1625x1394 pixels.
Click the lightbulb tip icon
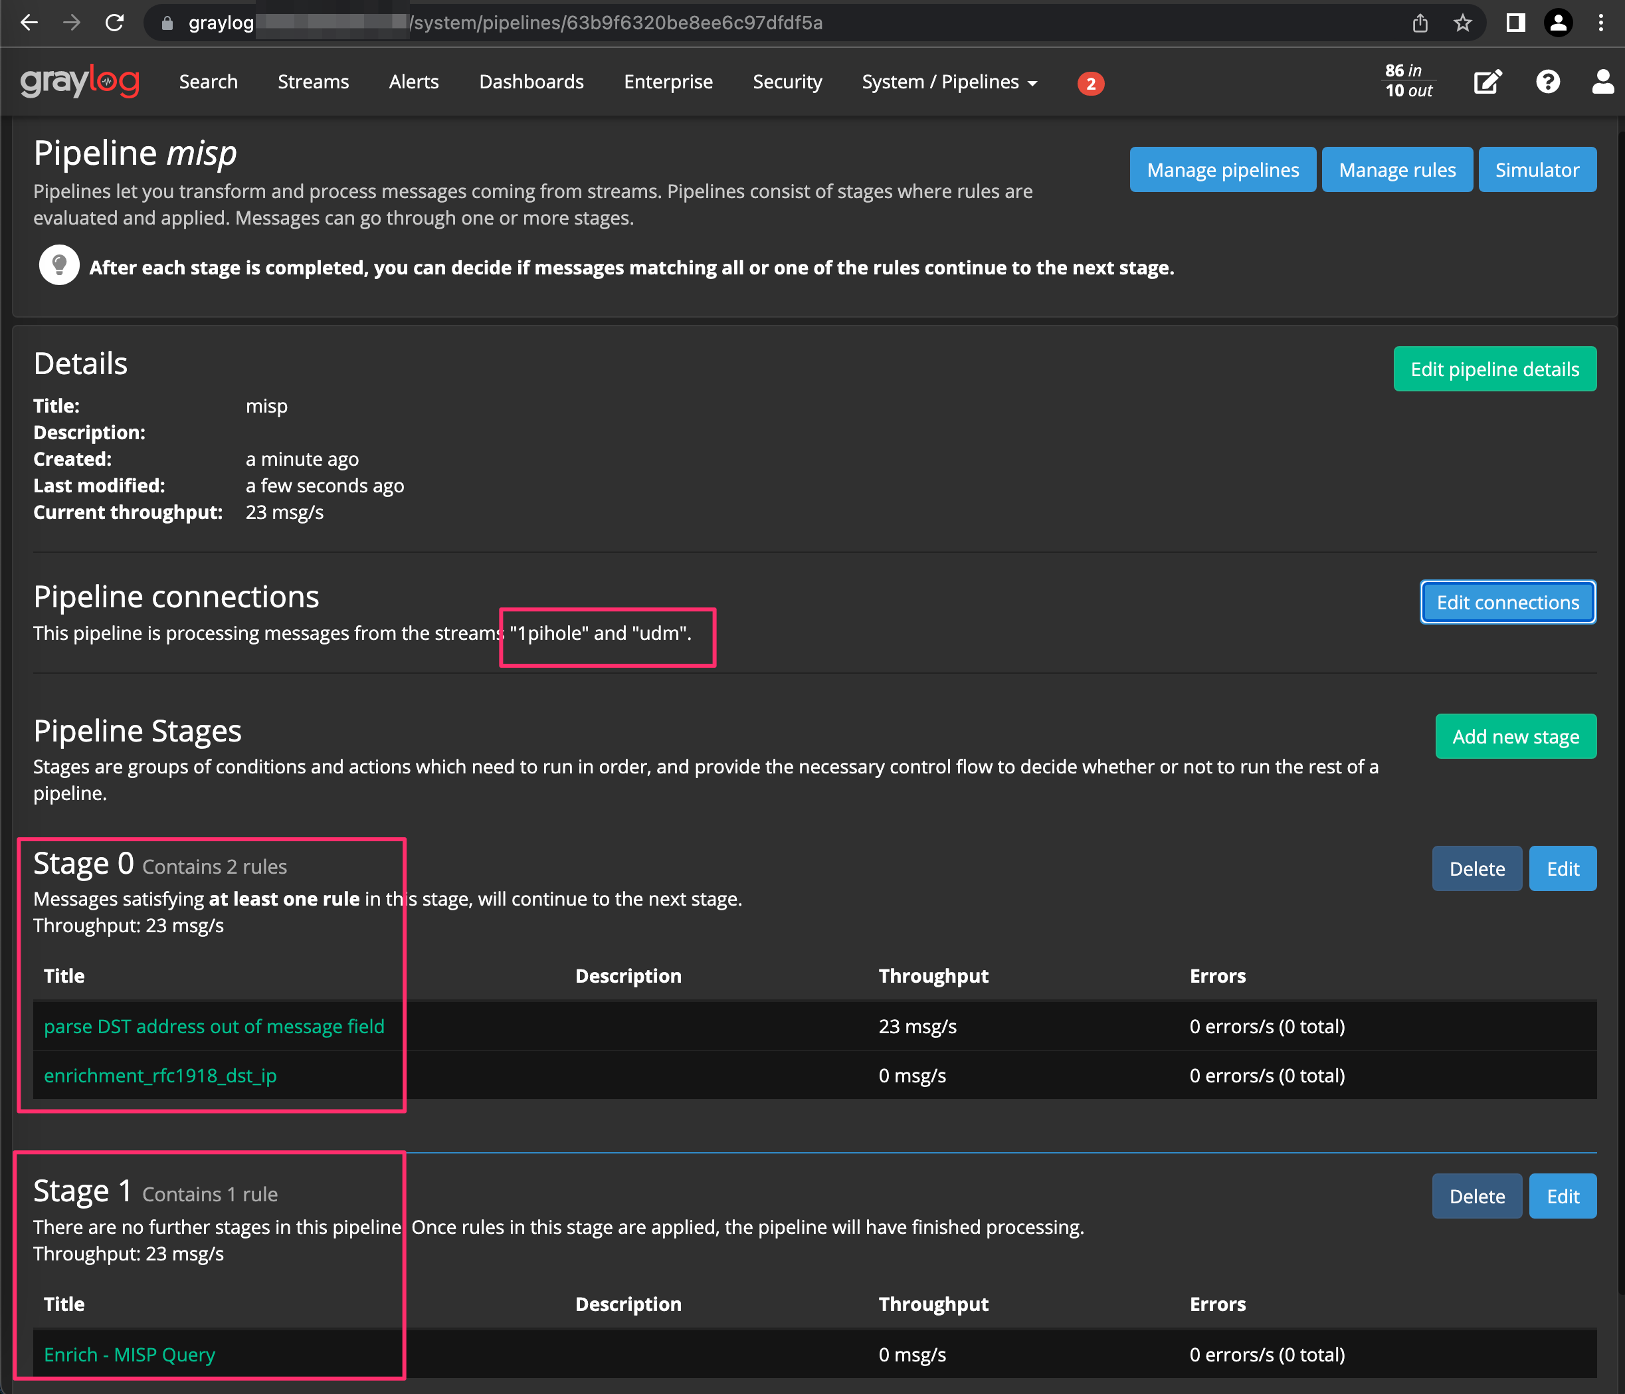tap(58, 264)
